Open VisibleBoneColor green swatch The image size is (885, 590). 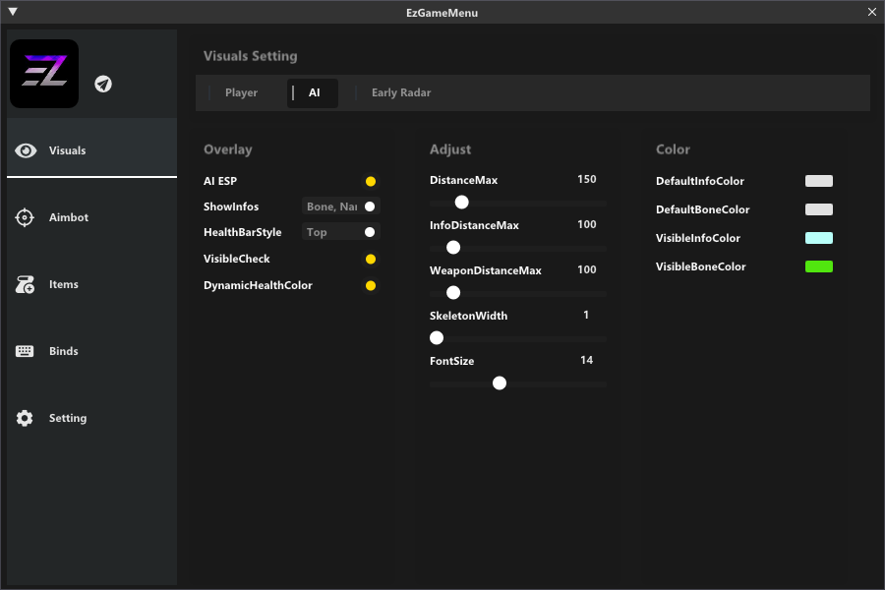pos(818,266)
